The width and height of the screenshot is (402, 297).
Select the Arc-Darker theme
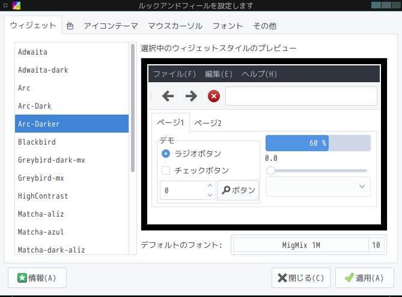coord(72,124)
